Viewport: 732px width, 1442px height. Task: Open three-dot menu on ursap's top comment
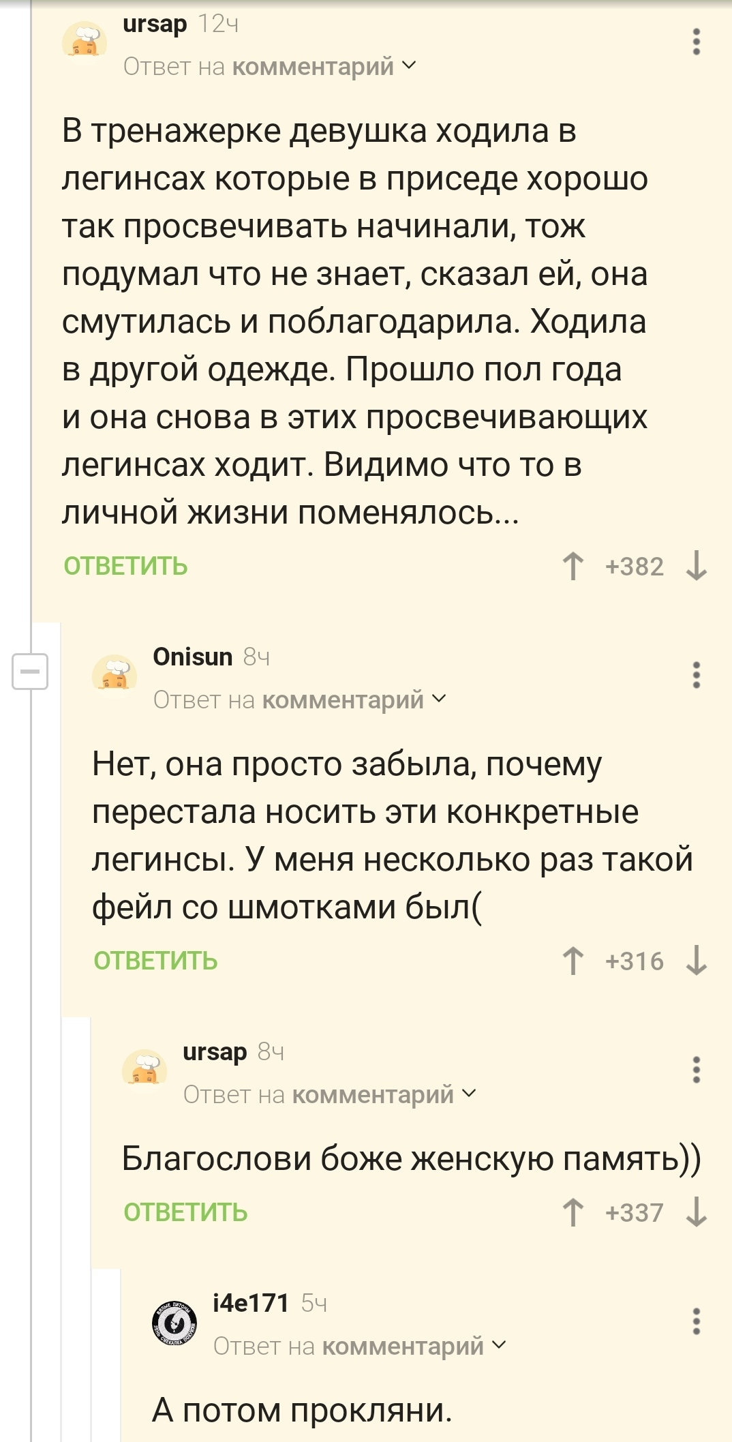coord(696,42)
